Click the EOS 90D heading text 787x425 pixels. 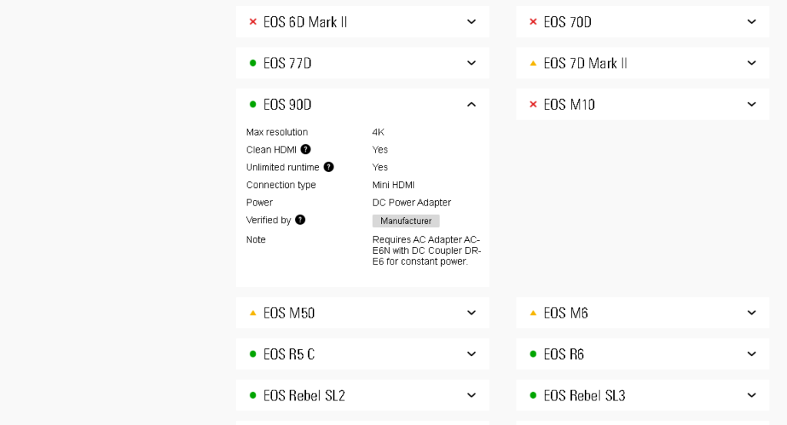pyautogui.click(x=287, y=104)
